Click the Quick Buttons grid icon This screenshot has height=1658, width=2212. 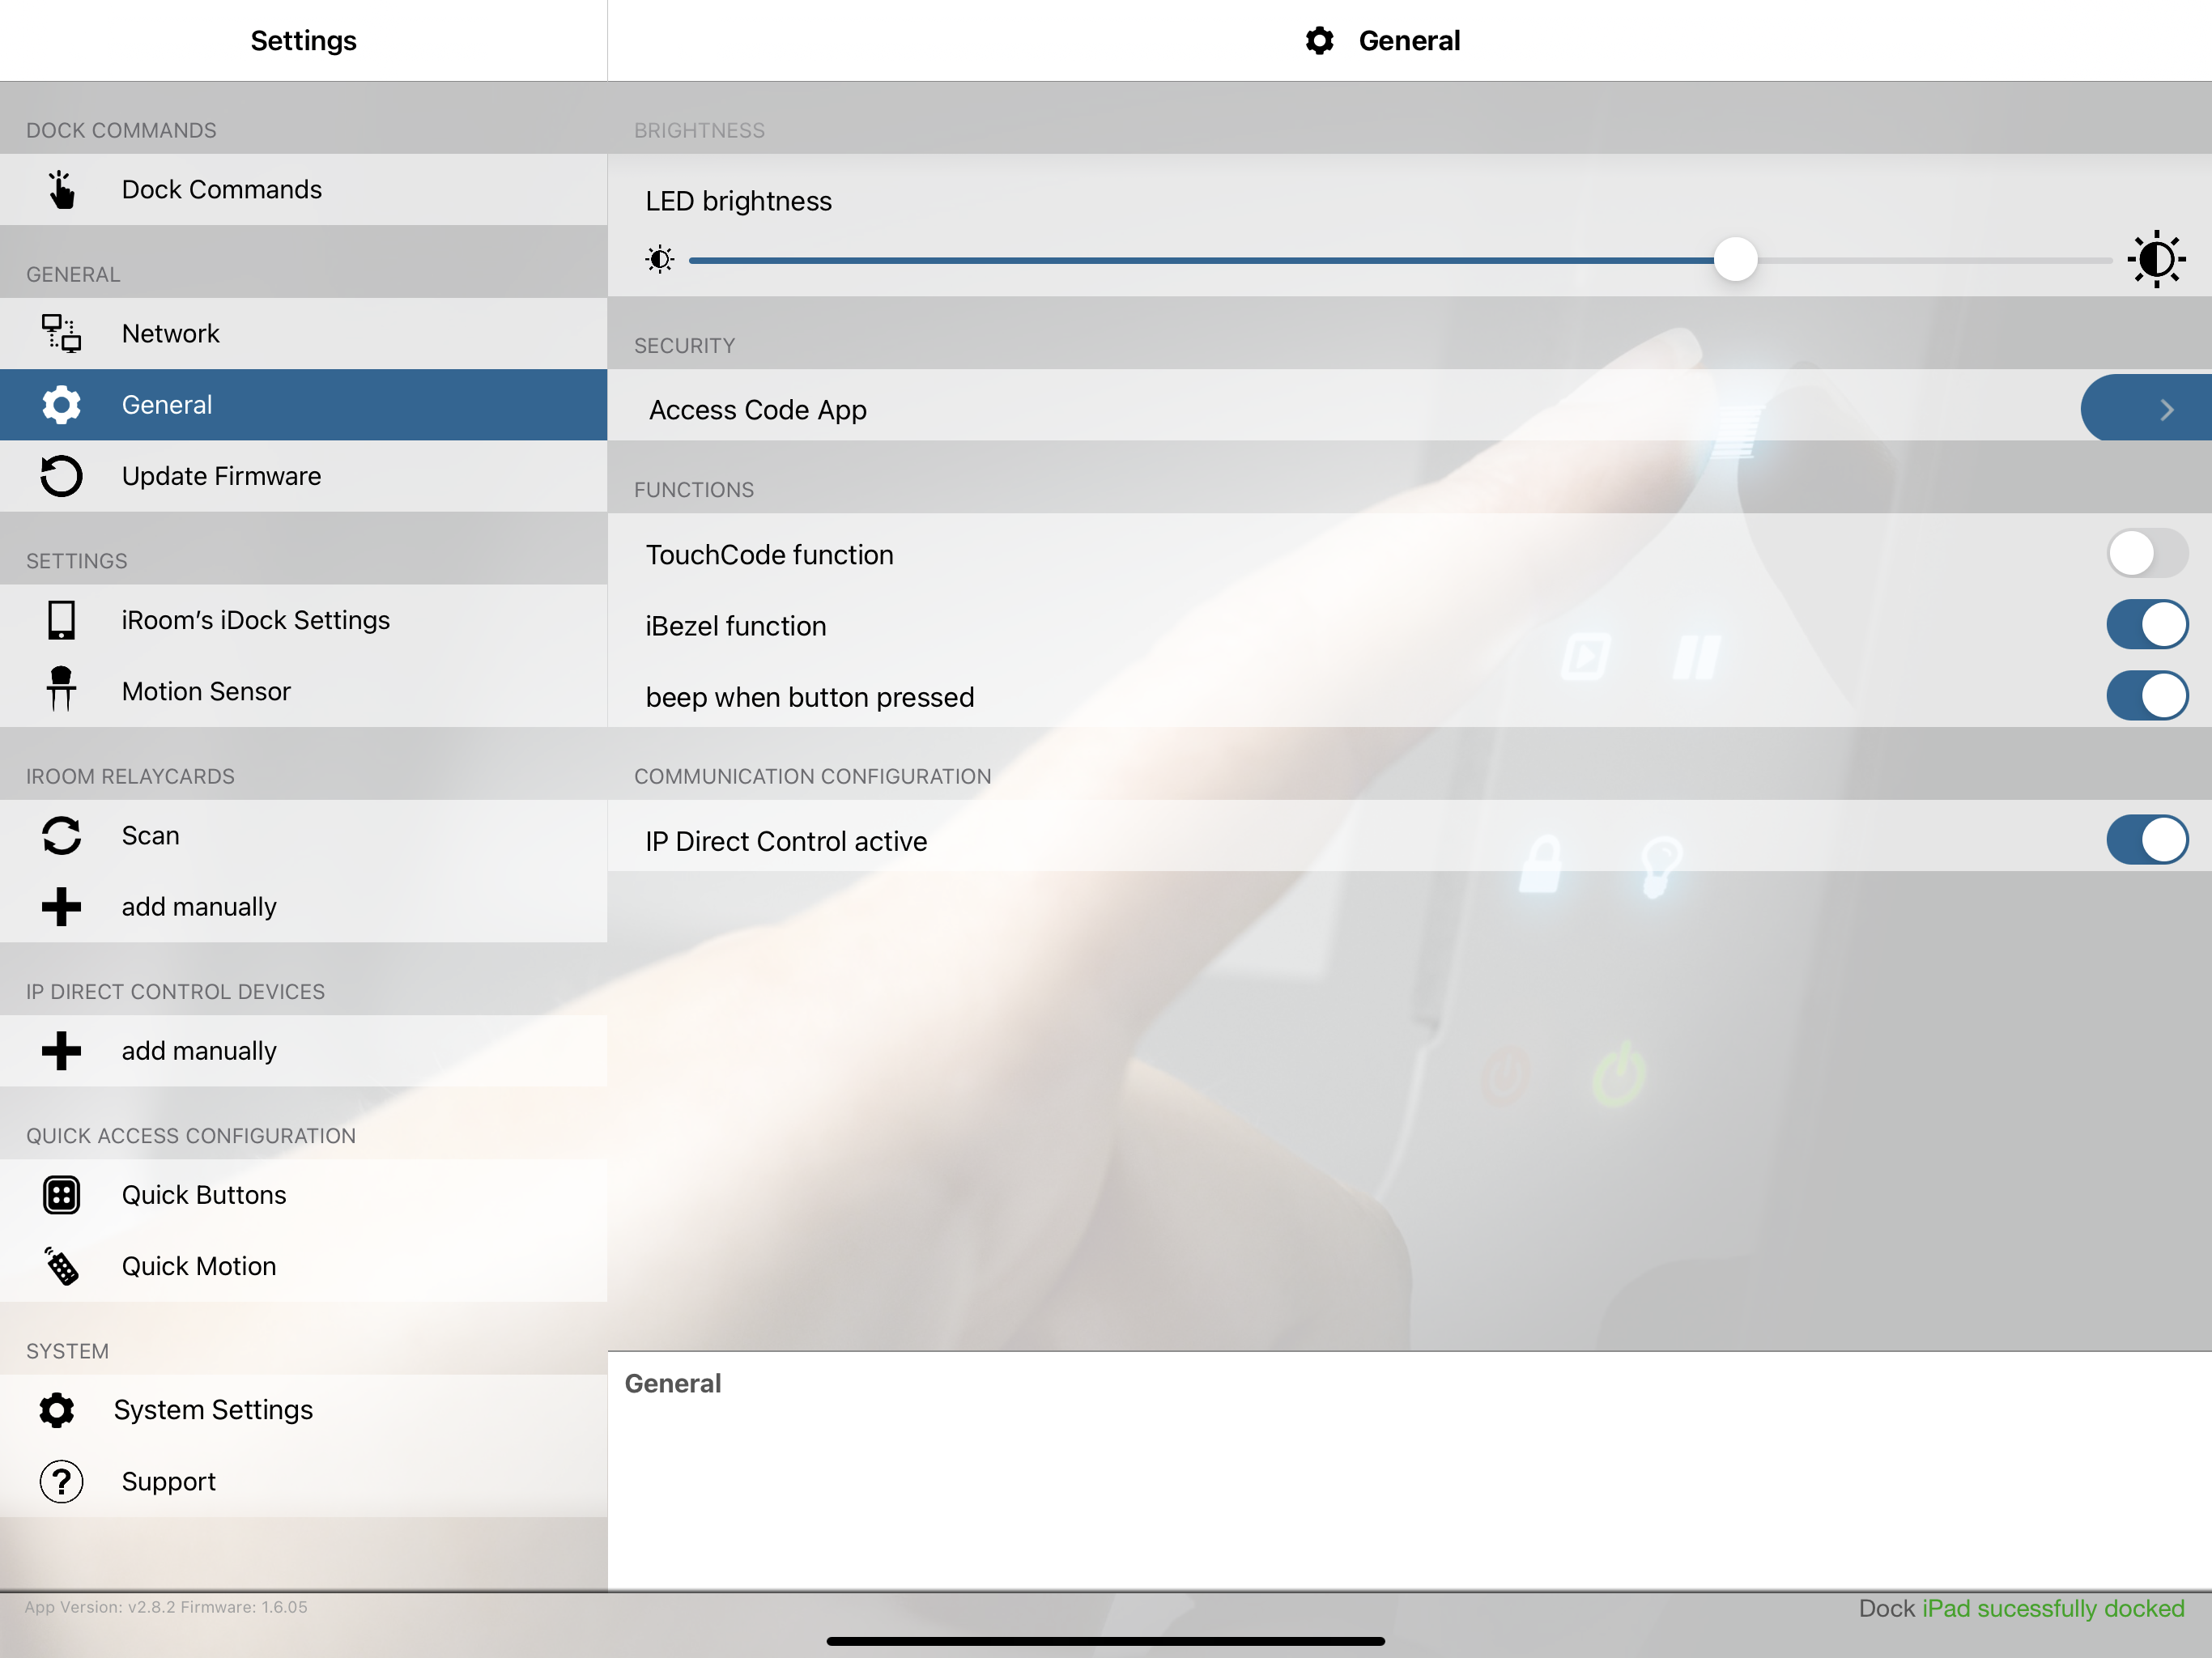click(x=61, y=1195)
